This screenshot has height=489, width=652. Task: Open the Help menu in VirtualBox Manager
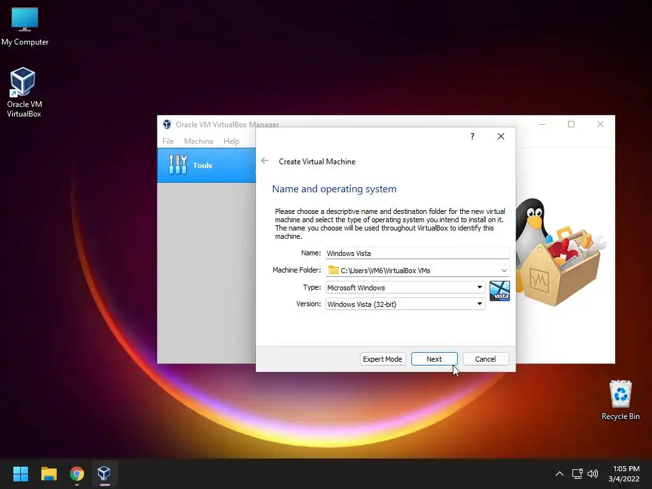point(231,141)
